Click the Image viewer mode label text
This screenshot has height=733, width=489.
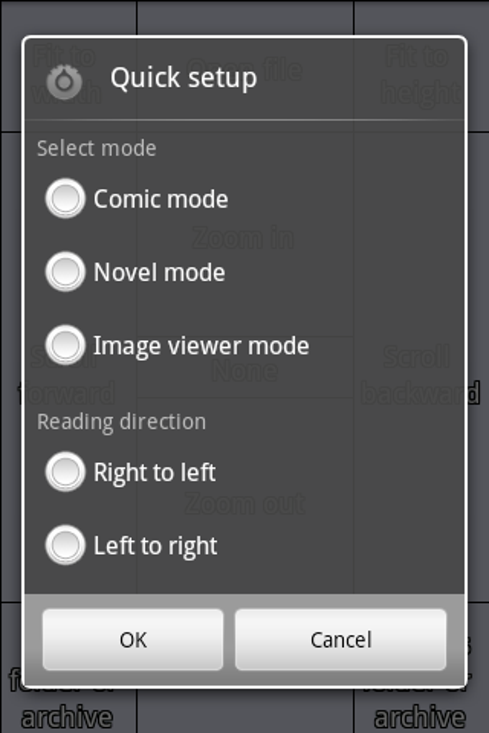click(201, 346)
